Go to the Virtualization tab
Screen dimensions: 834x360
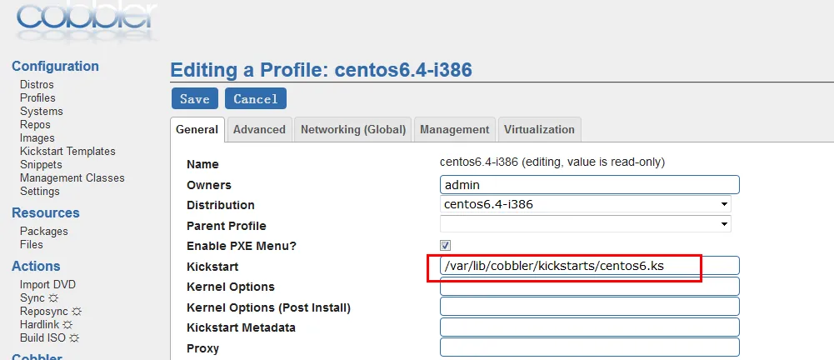tap(539, 130)
